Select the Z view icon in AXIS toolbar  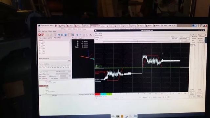tap(84, 35)
